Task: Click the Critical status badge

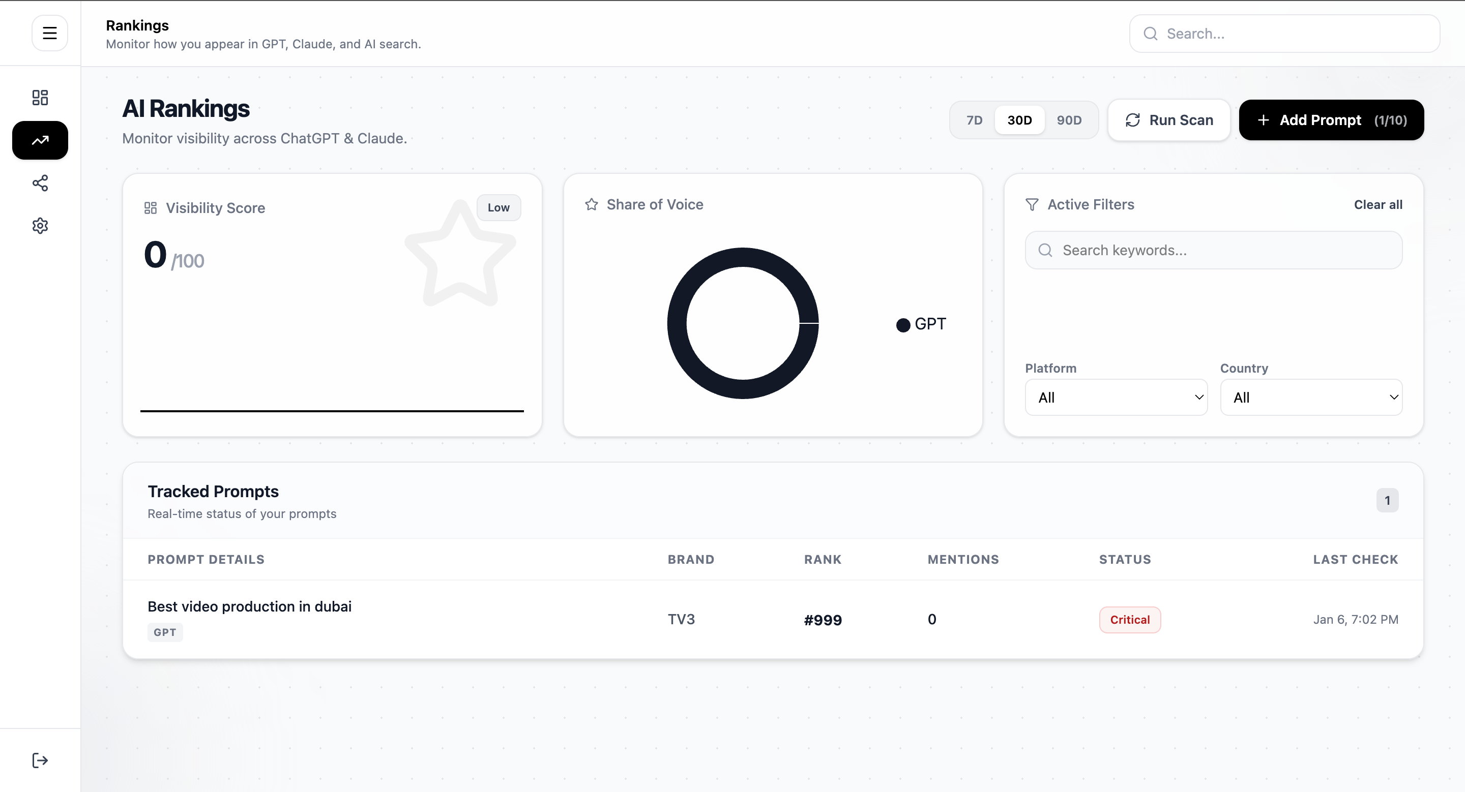Action: [x=1129, y=619]
